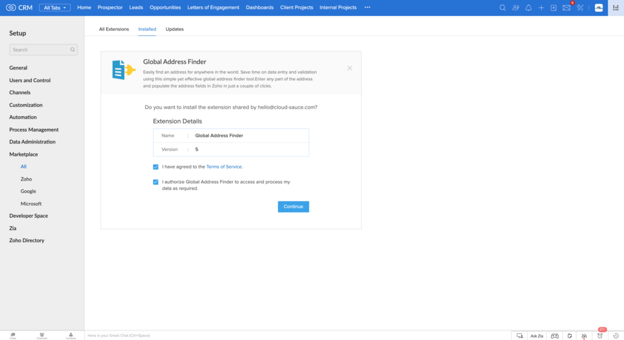Open Zoho Directory in Setup sidebar
The height and width of the screenshot is (340, 624).
[x=27, y=240]
